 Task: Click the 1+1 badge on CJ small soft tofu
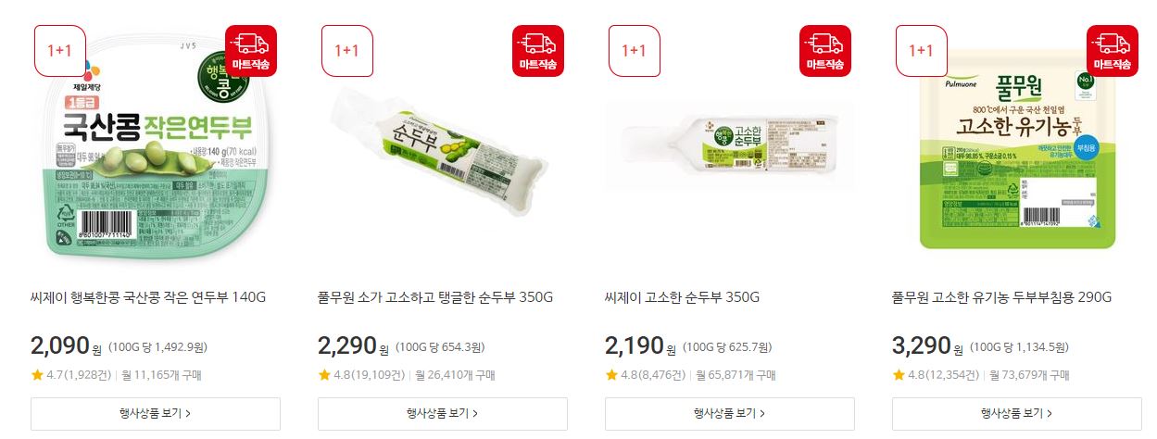(60, 50)
